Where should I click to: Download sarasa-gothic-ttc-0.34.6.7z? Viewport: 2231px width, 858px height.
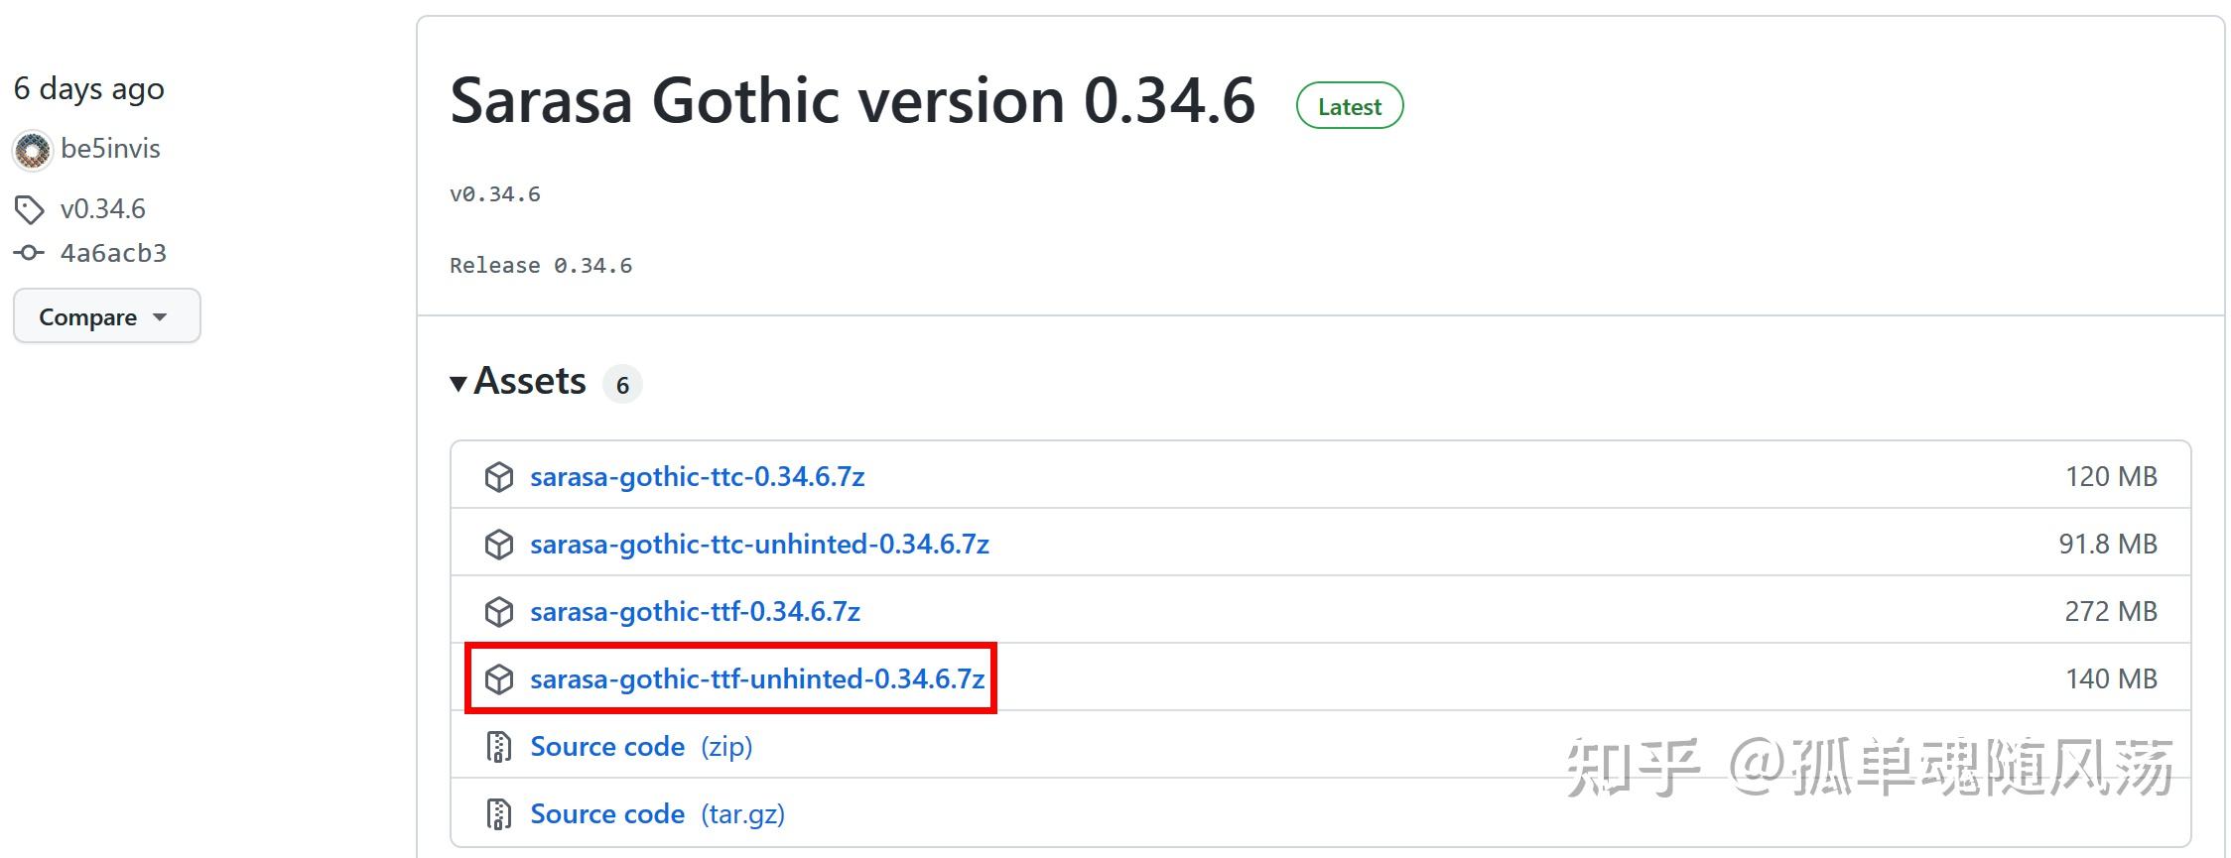(697, 477)
